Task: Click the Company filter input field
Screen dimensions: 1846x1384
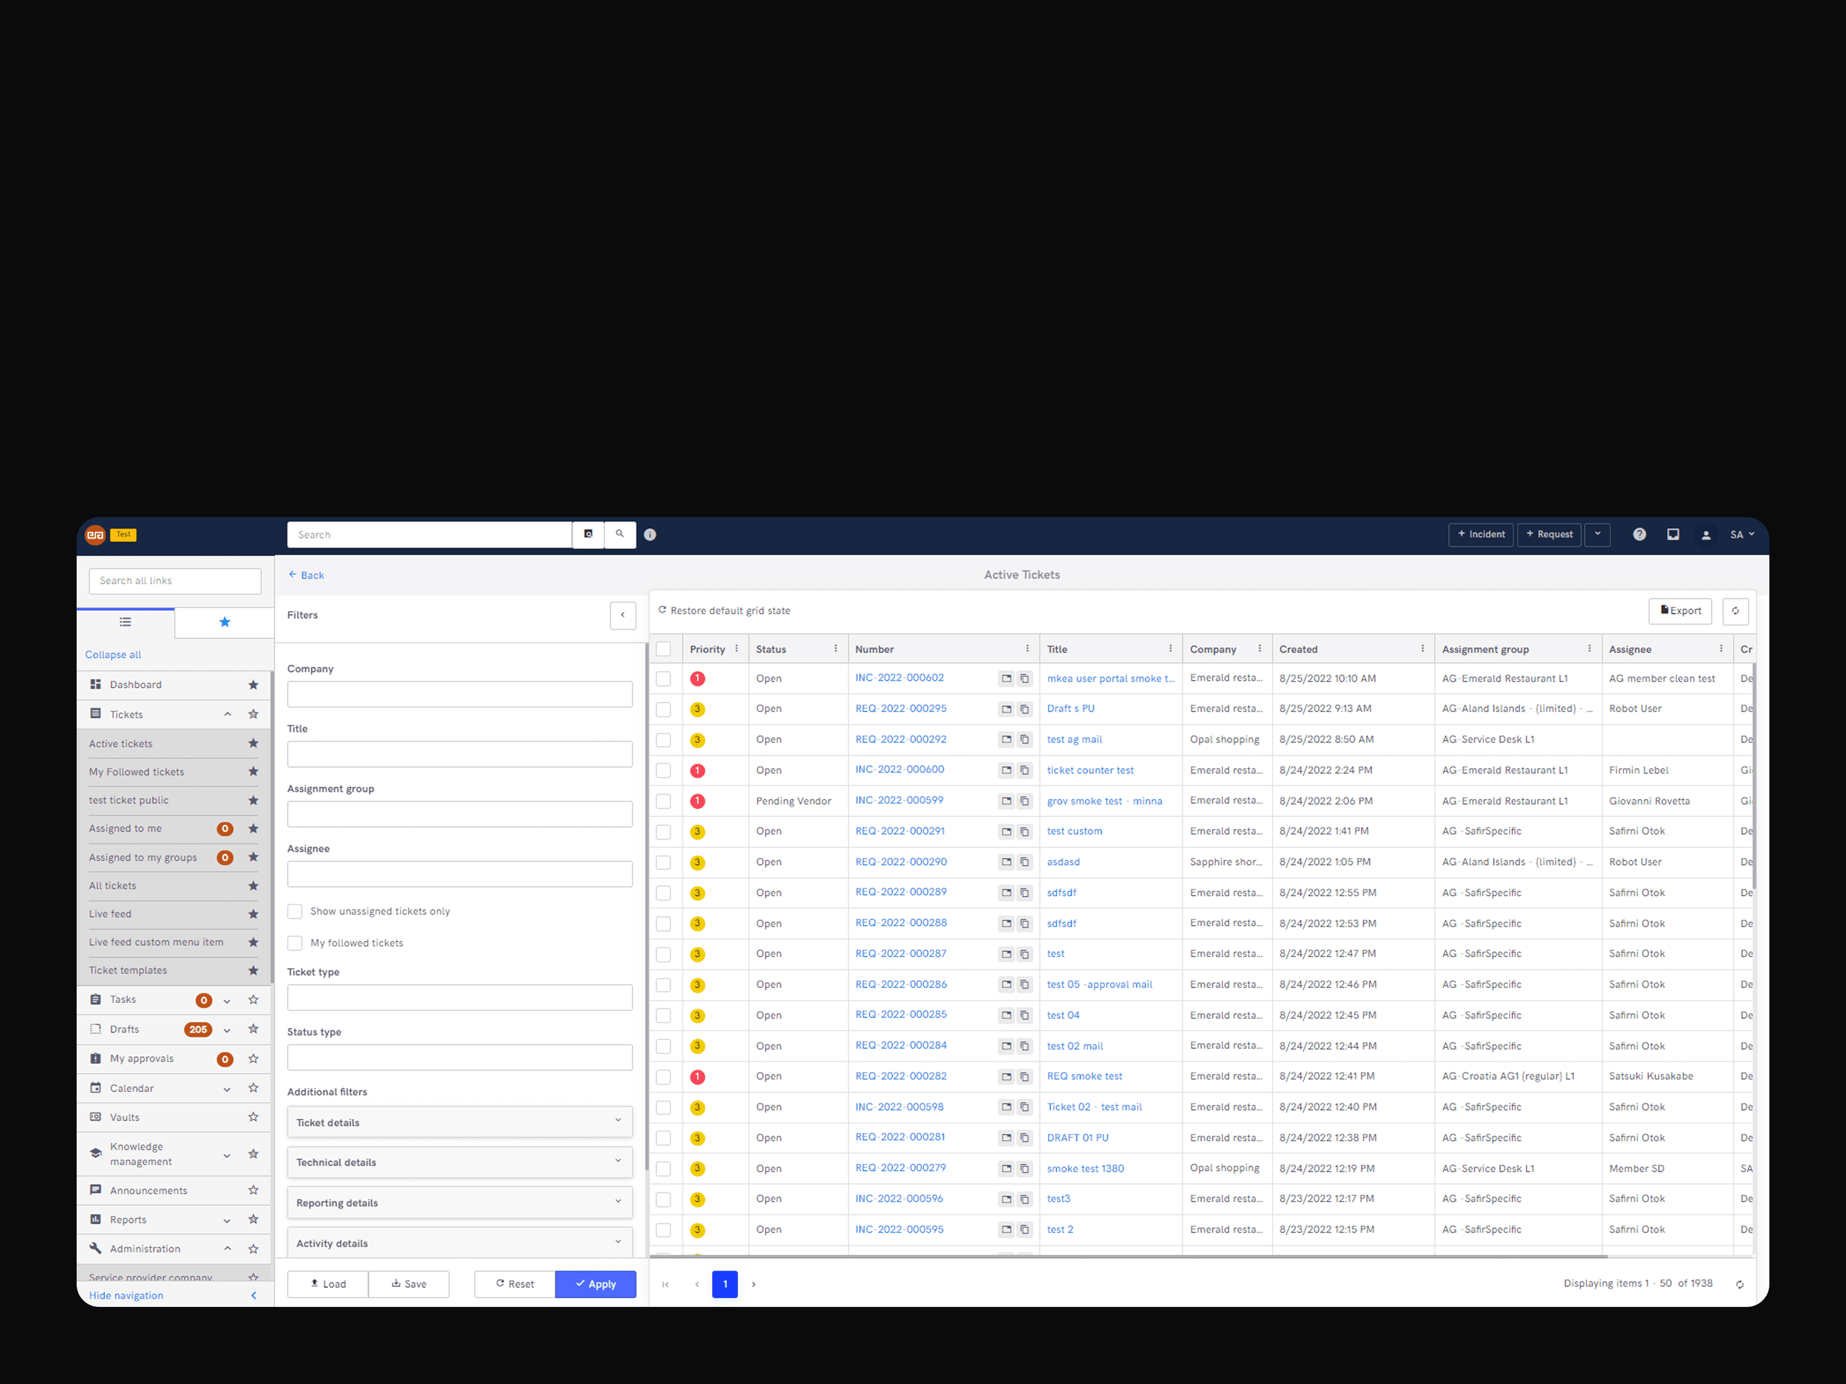Action: tap(459, 695)
